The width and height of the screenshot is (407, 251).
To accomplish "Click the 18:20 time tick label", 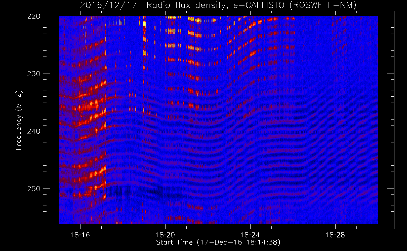I will [165, 235].
